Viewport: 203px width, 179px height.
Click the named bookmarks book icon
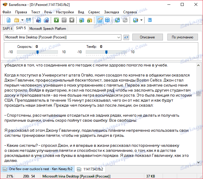point(135,20)
